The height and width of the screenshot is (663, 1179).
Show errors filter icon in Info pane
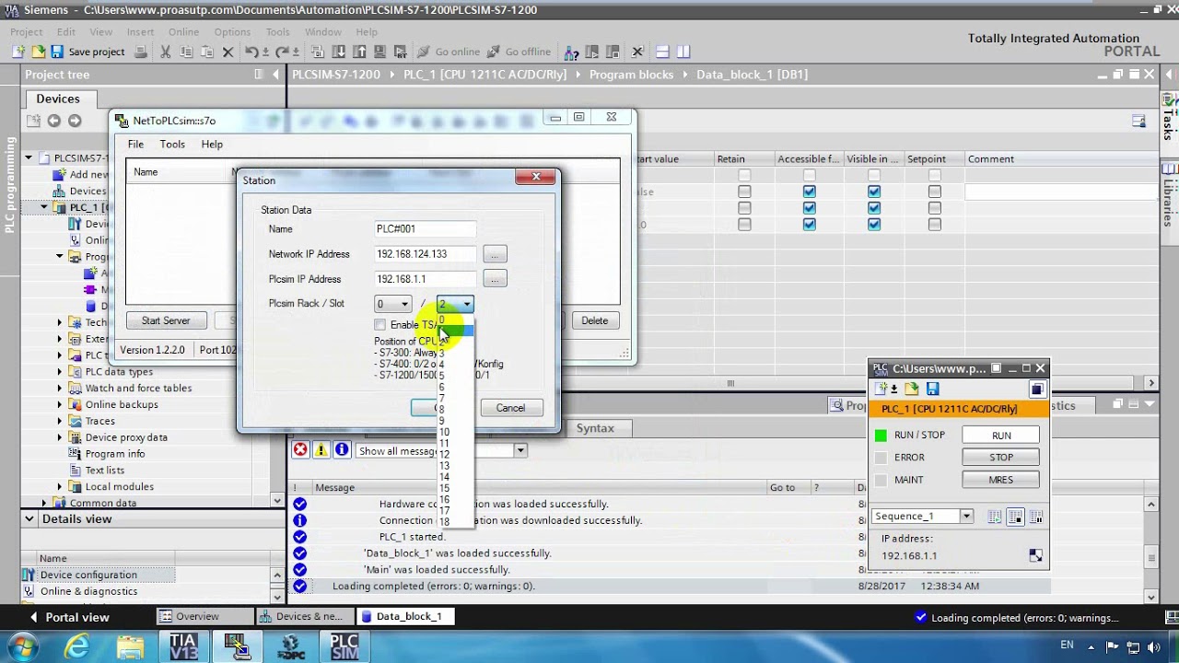300,449
